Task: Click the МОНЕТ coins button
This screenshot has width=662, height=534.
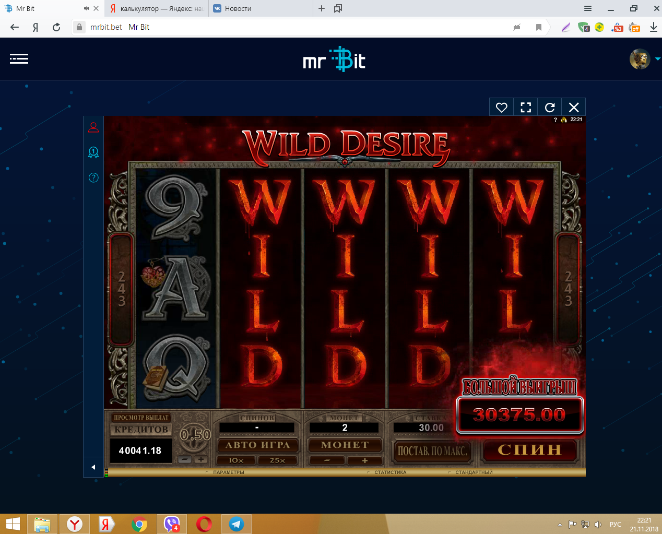Action: tap(345, 445)
